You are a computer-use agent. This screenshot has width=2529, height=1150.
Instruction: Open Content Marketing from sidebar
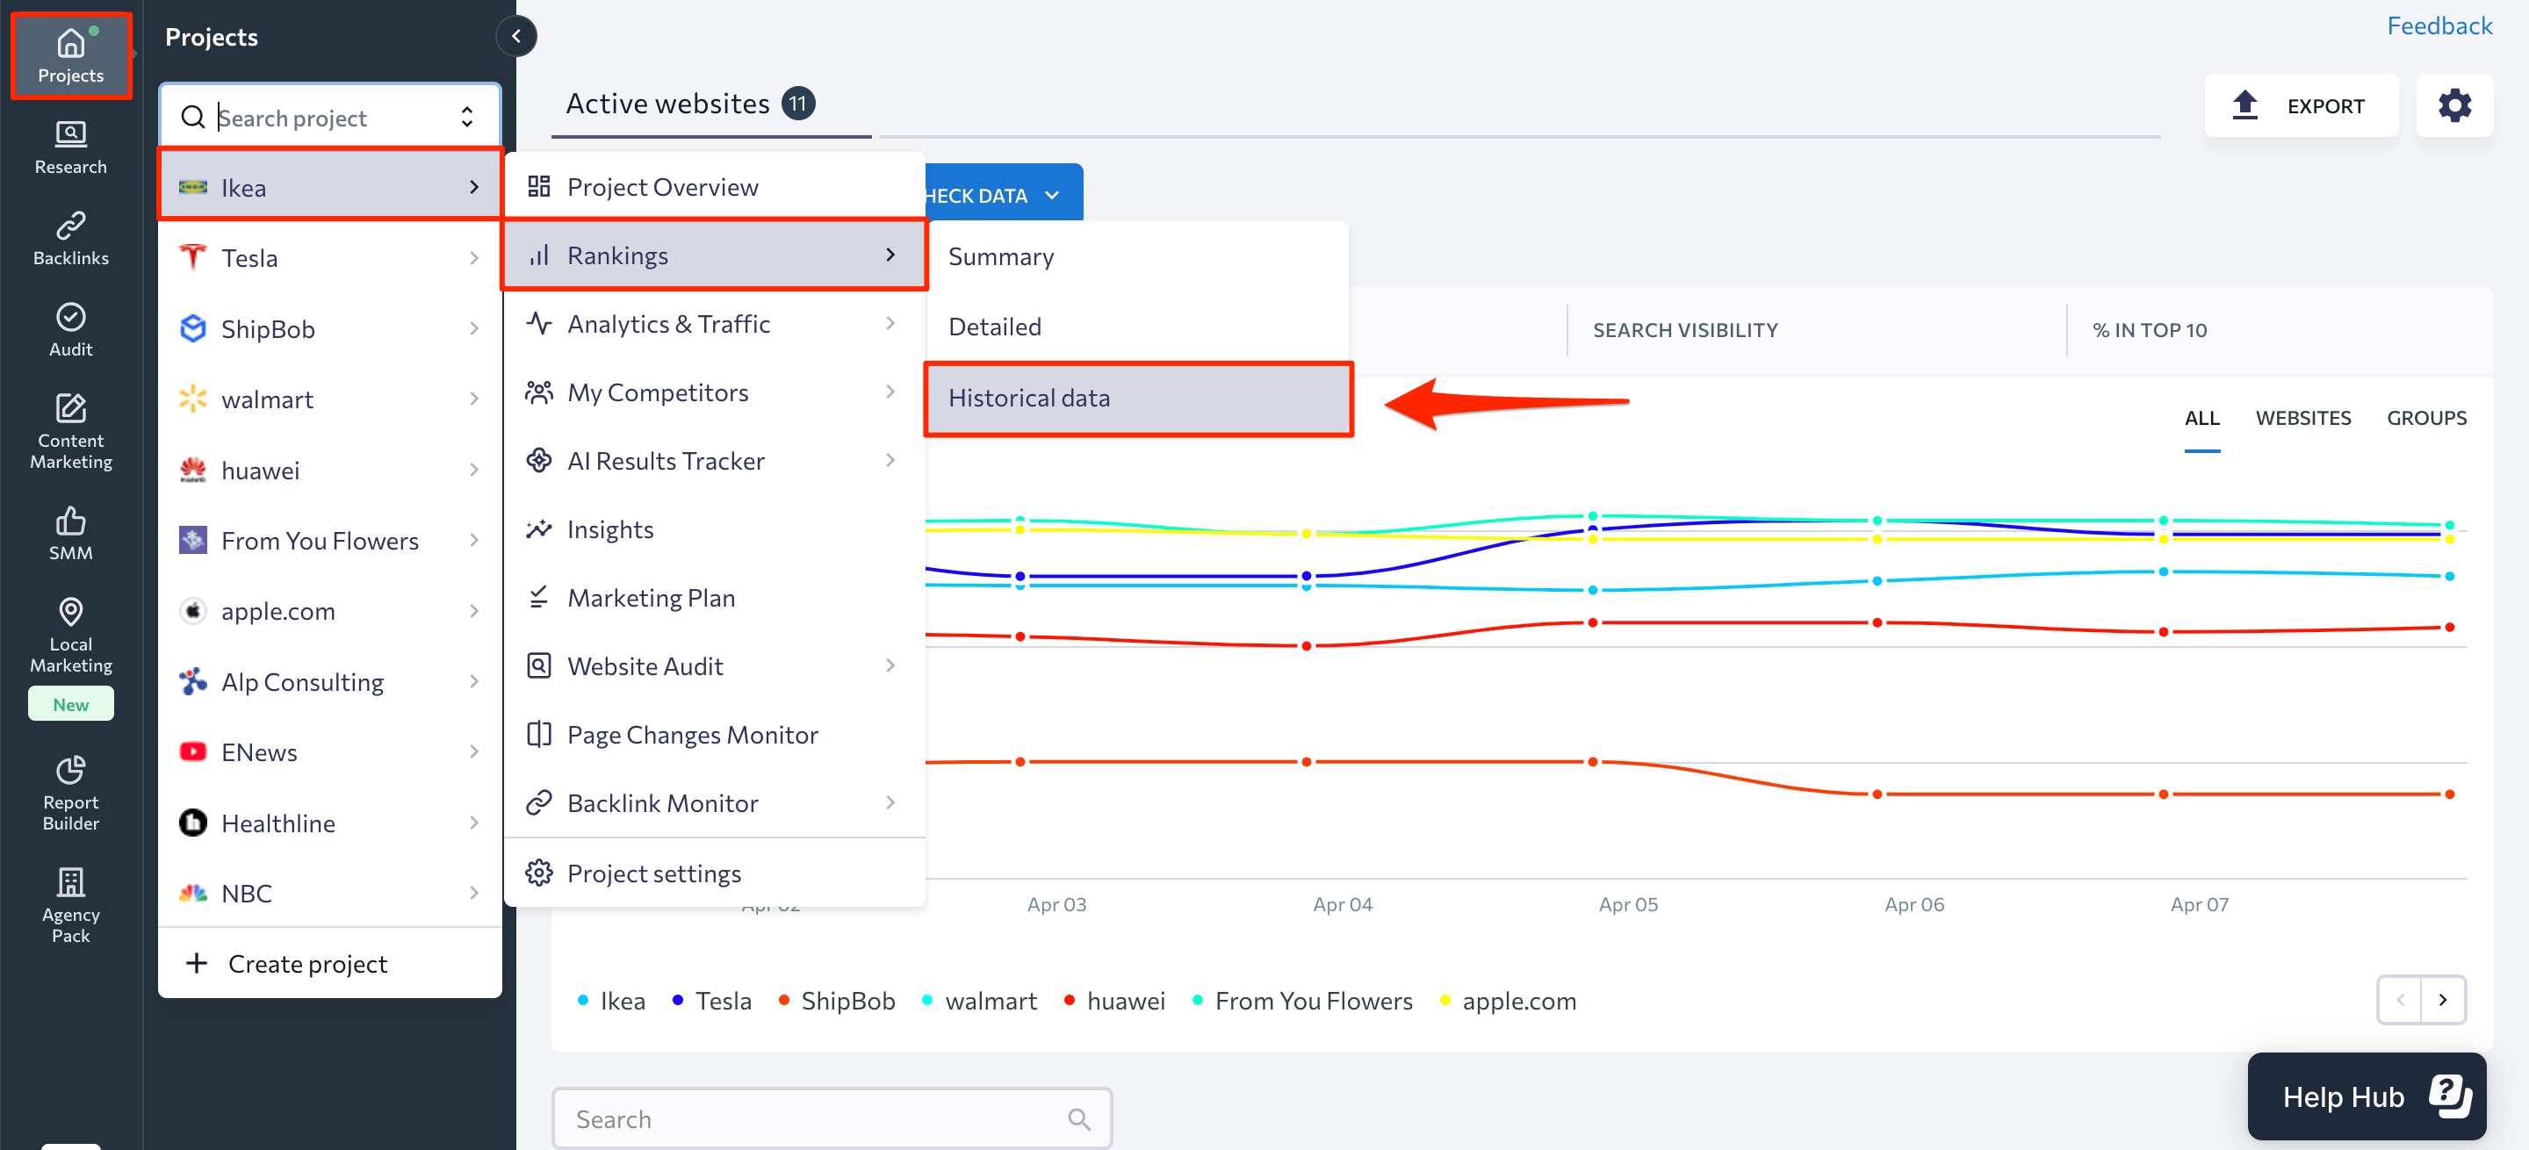[70, 432]
